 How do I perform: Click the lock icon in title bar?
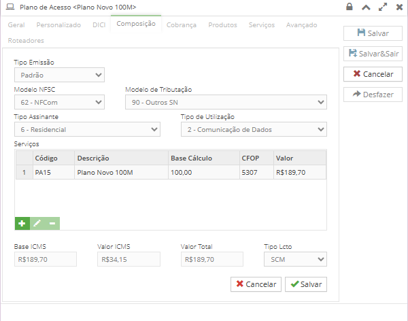[350, 7]
